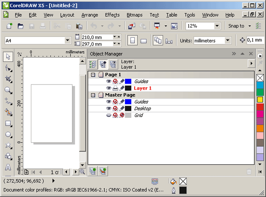Screen dimensions: 266x197
Task: Open Undo history dropdown arrow
Action: click(x=102, y=26)
